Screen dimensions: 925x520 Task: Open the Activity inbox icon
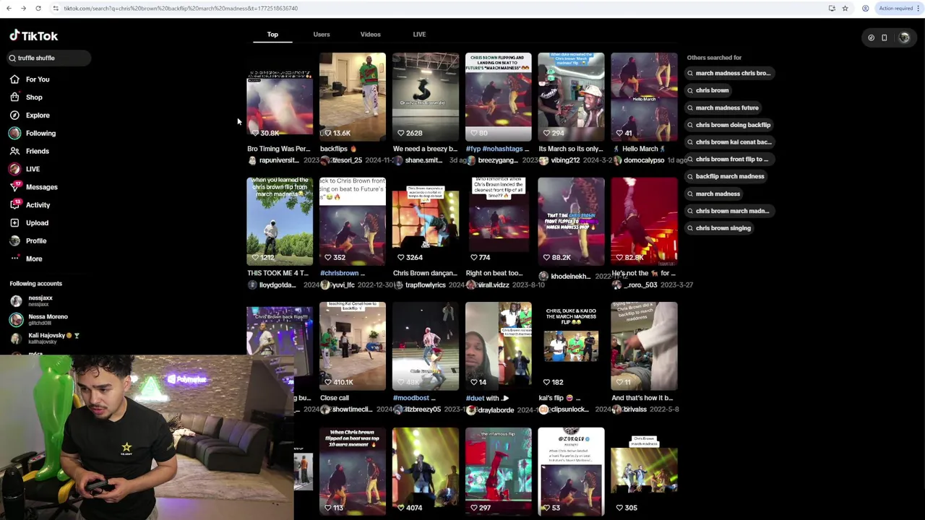14,205
